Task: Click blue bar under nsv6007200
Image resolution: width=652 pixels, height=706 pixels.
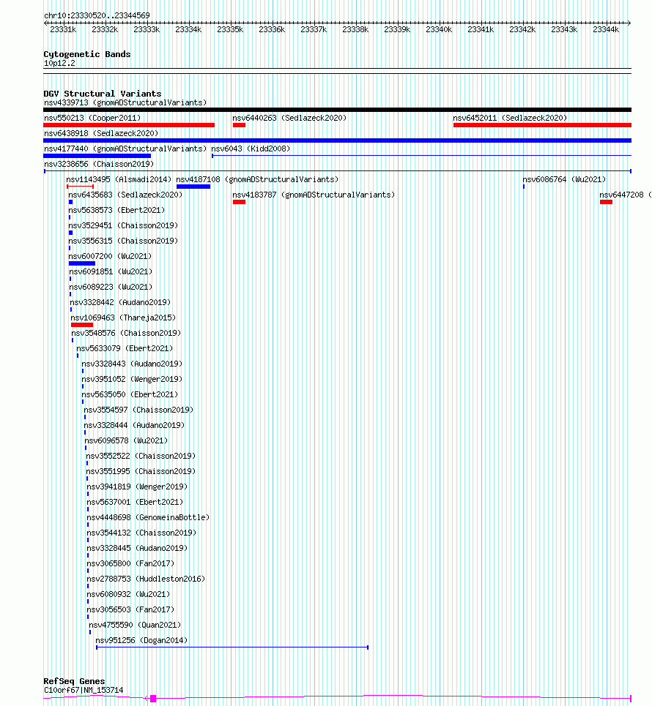Action: [x=82, y=263]
